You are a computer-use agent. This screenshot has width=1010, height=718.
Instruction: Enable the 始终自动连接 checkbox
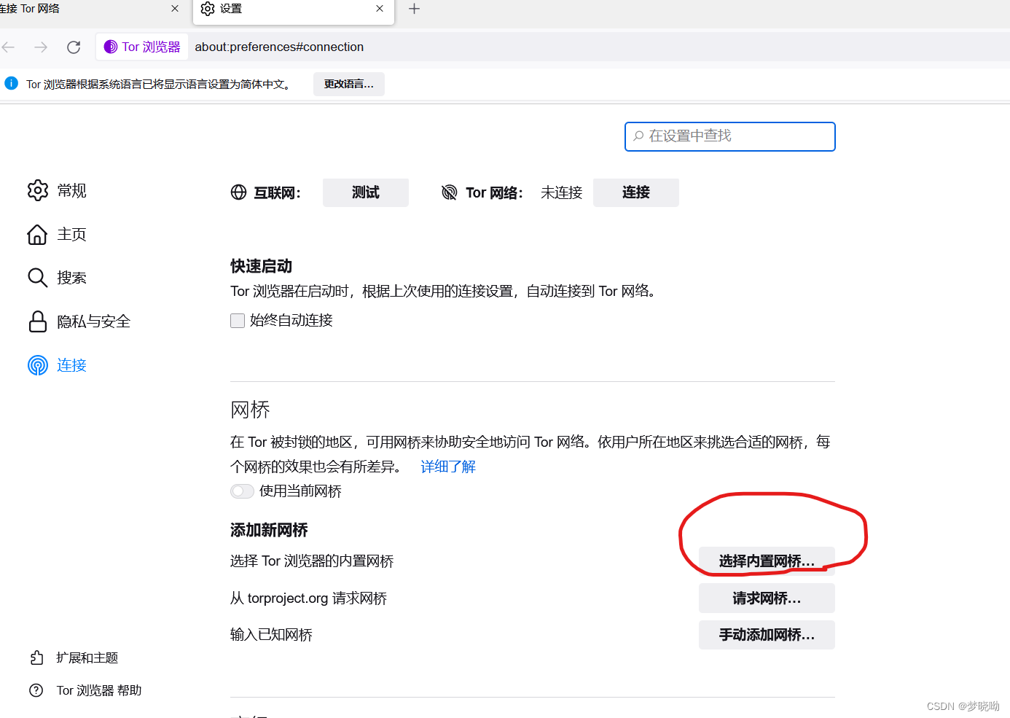tap(237, 320)
